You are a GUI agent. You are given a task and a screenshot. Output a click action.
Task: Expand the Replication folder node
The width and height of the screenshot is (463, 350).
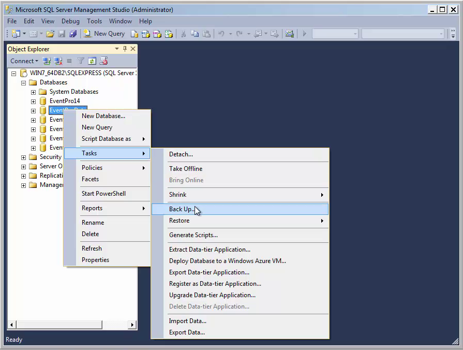pos(23,176)
